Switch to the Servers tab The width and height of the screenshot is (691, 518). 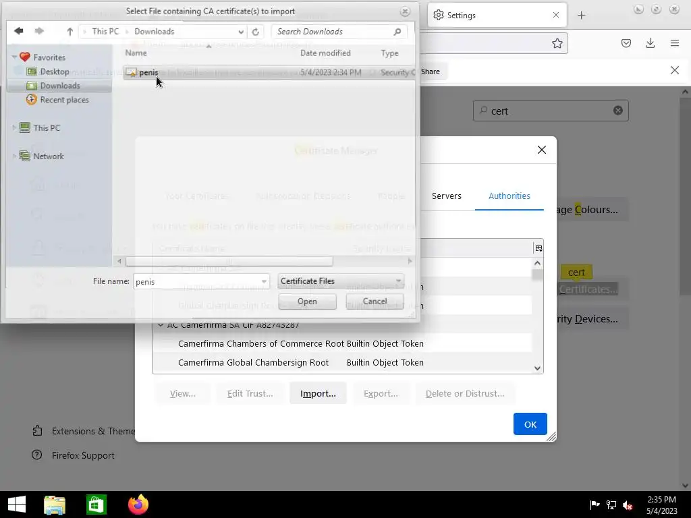(x=447, y=196)
